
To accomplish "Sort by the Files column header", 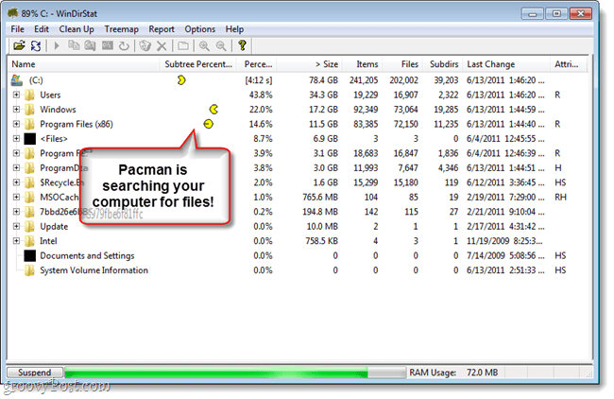I will pos(402,64).
